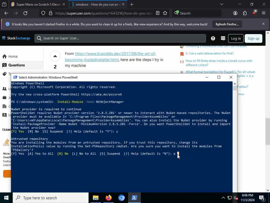
Task: Open the StackExchange site switcher icon
Action: point(223,38)
